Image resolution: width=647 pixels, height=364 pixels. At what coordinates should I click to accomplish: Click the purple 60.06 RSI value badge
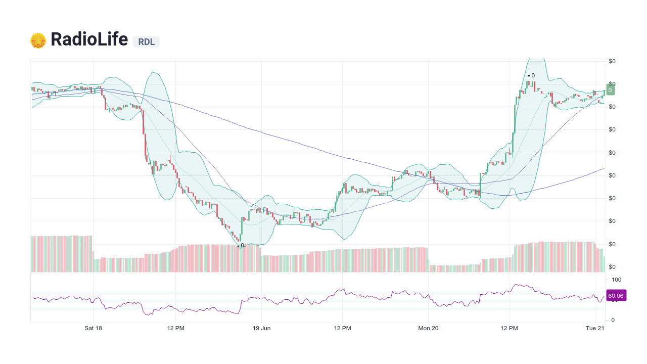pos(615,296)
